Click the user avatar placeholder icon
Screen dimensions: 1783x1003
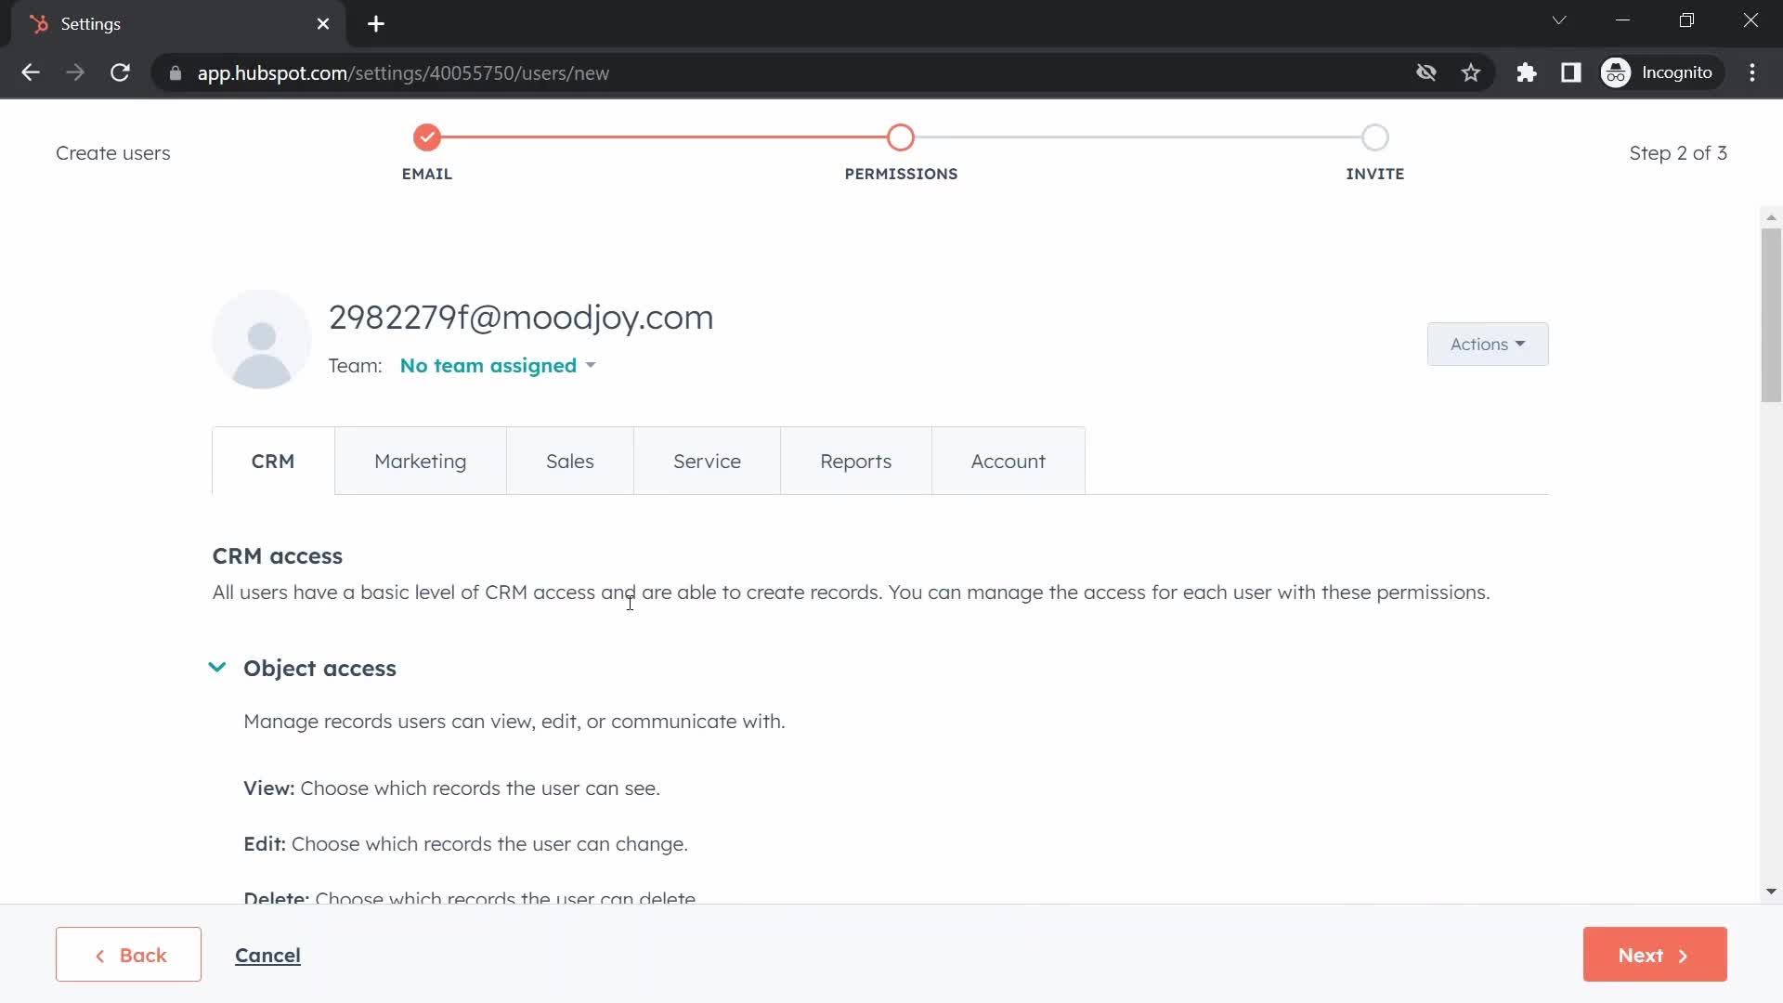tap(262, 341)
